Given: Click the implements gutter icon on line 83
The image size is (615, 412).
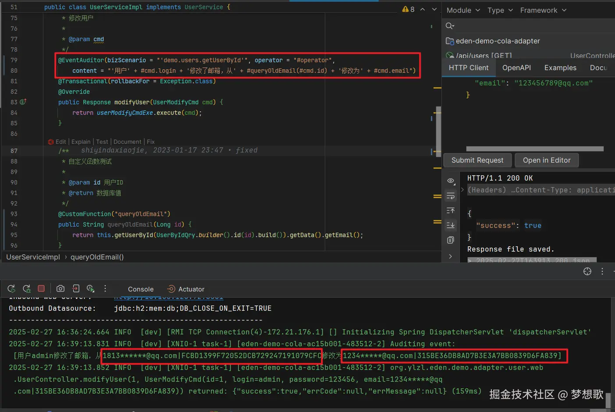Looking at the screenshot, I should [23, 102].
